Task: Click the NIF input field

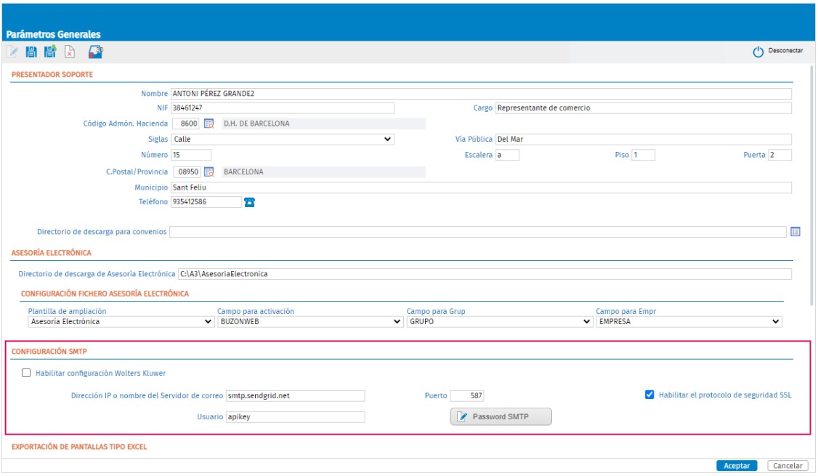Action: (x=282, y=108)
